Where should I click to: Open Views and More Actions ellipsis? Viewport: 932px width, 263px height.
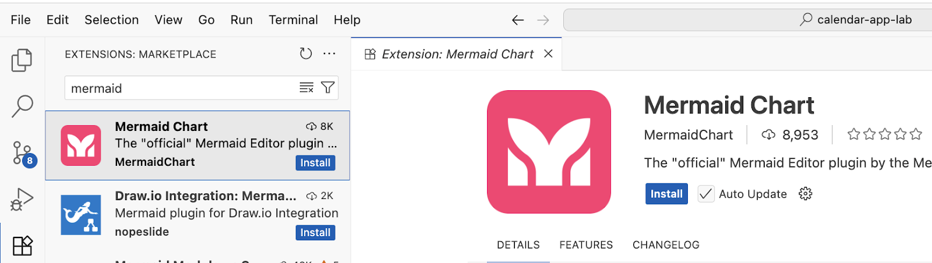click(330, 54)
